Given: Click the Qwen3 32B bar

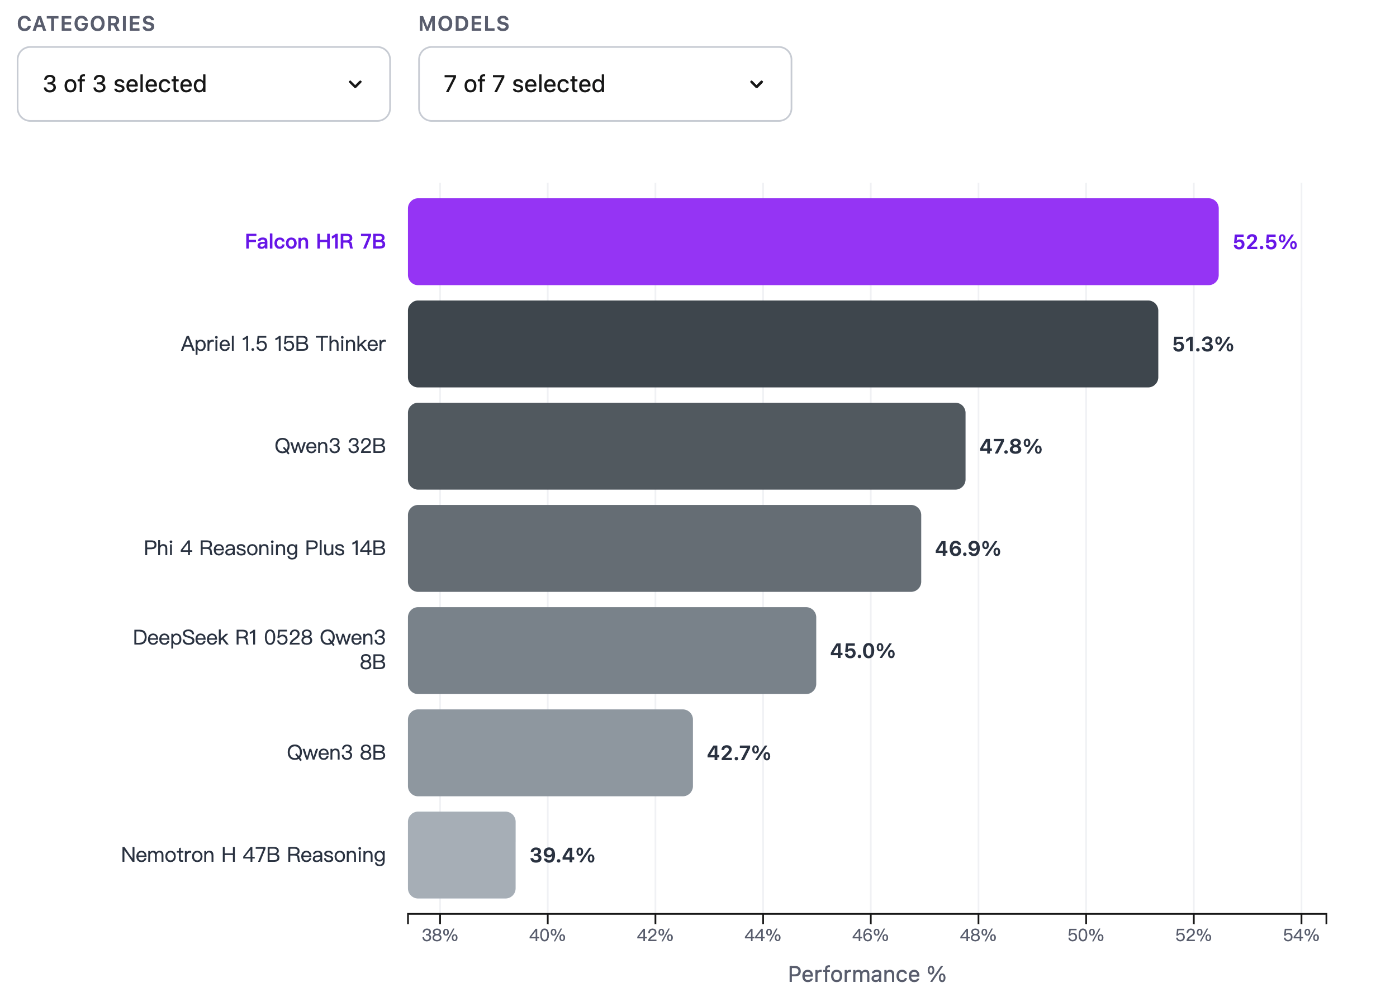Looking at the screenshot, I should click(x=686, y=446).
